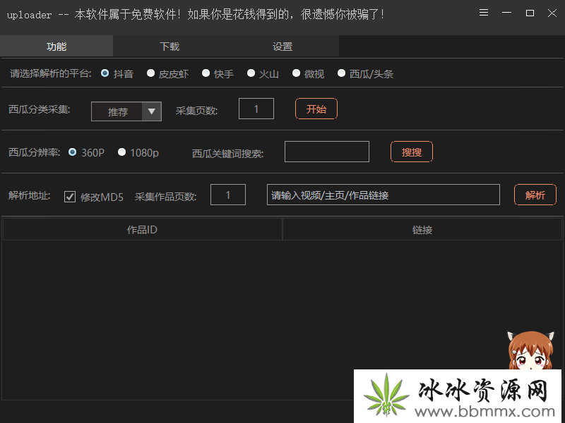Viewport: 565px width, 423px height.
Task: Focus the 西瓜关键词搜索 input box
Action: (327, 152)
